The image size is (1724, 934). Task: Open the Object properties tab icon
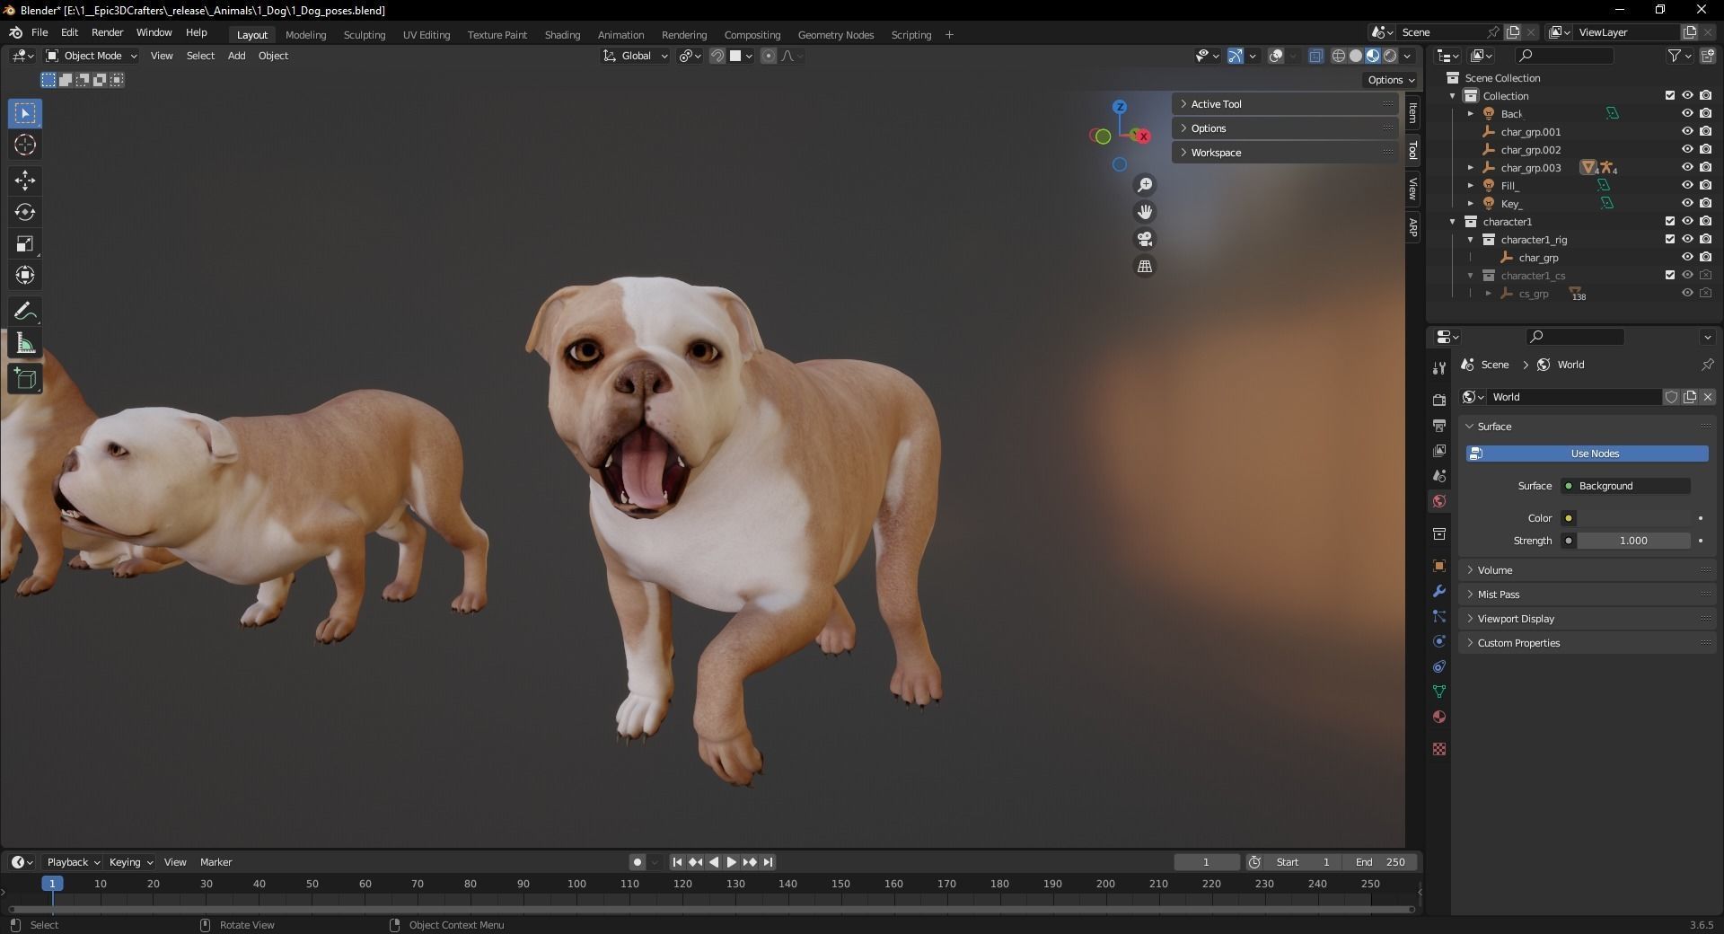click(x=1439, y=566)
